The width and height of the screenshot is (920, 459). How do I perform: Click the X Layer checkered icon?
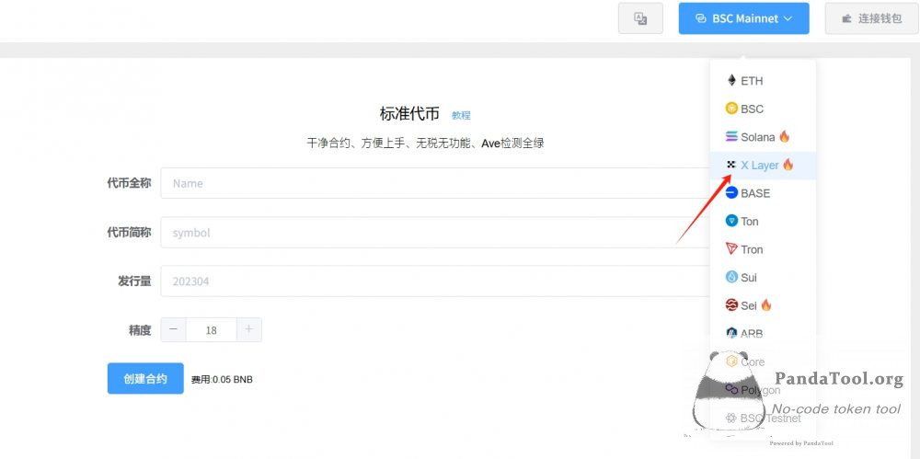731,165
